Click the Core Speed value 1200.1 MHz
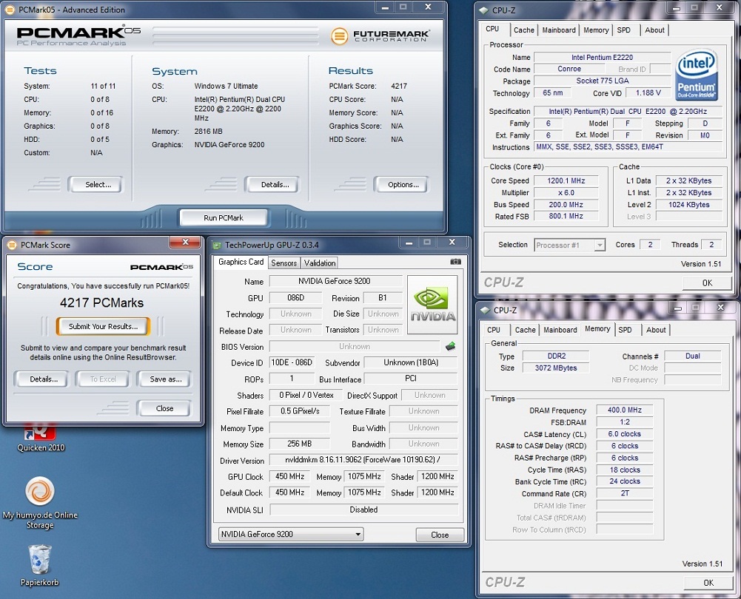The width and height of the screenshot is (741, 599). click(x=566, y=180)
